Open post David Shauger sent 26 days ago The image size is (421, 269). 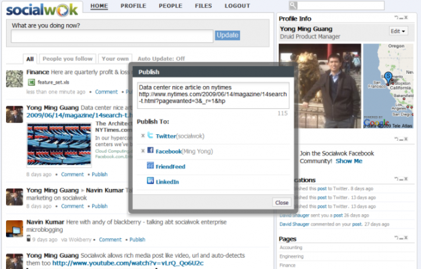pos(338,216)
